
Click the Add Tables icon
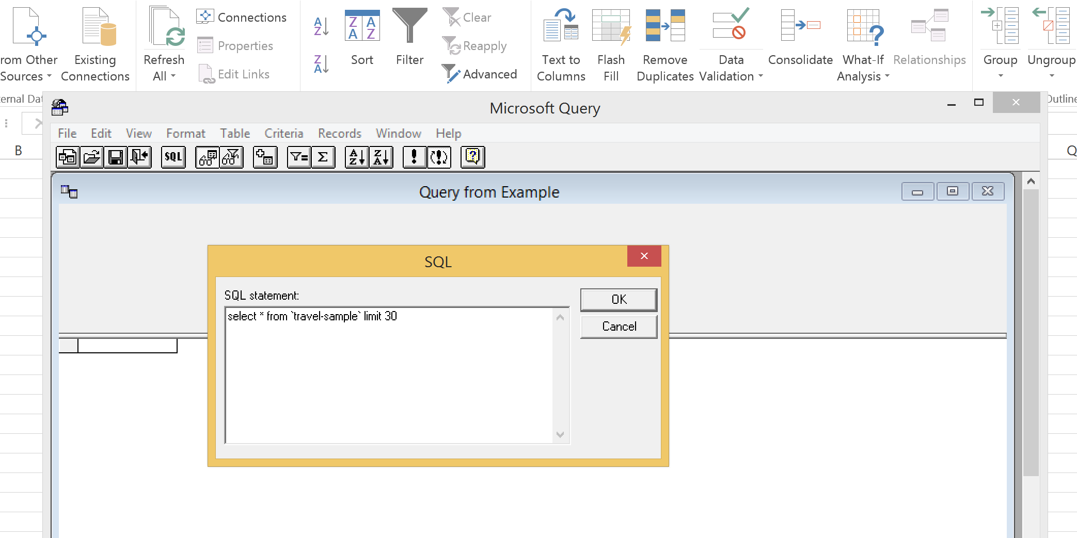[265, 157]
